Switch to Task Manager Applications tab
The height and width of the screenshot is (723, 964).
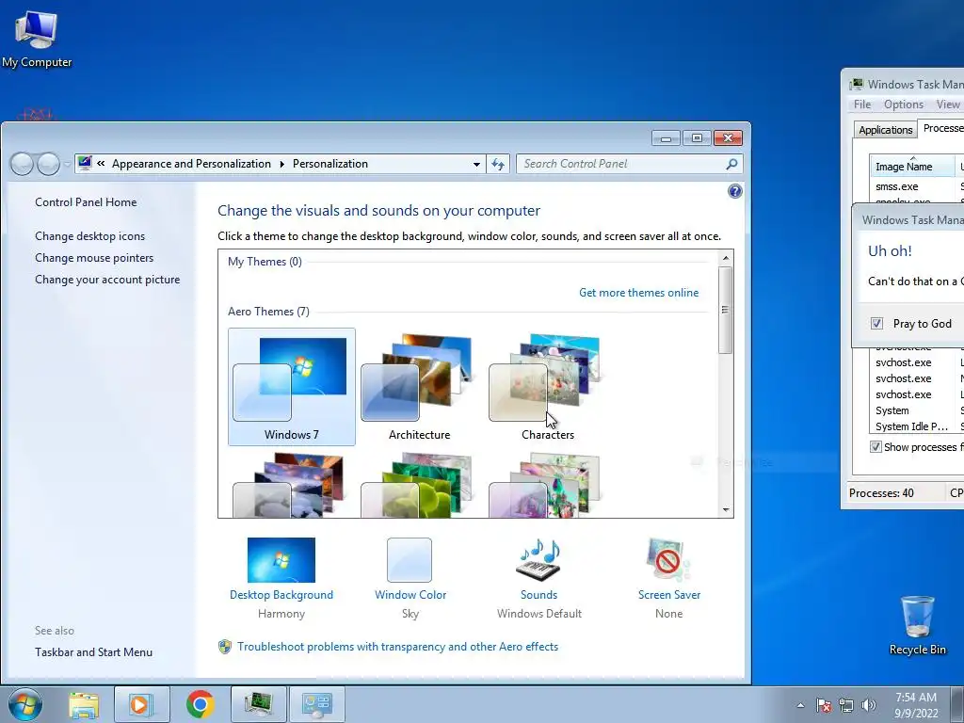885,130
